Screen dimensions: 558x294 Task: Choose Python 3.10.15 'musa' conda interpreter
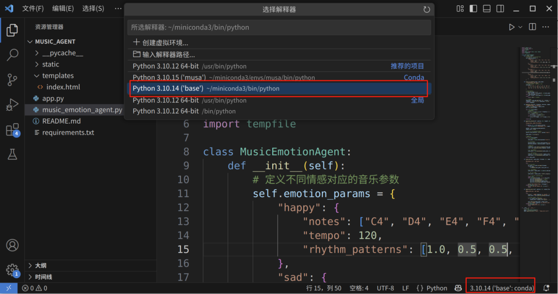coord(279,77)
